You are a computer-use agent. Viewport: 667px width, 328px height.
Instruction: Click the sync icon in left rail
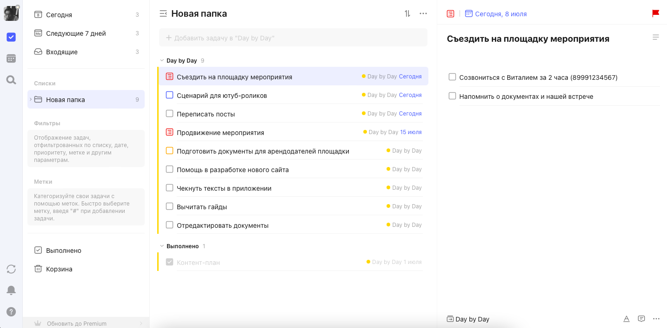pos(11,269)
